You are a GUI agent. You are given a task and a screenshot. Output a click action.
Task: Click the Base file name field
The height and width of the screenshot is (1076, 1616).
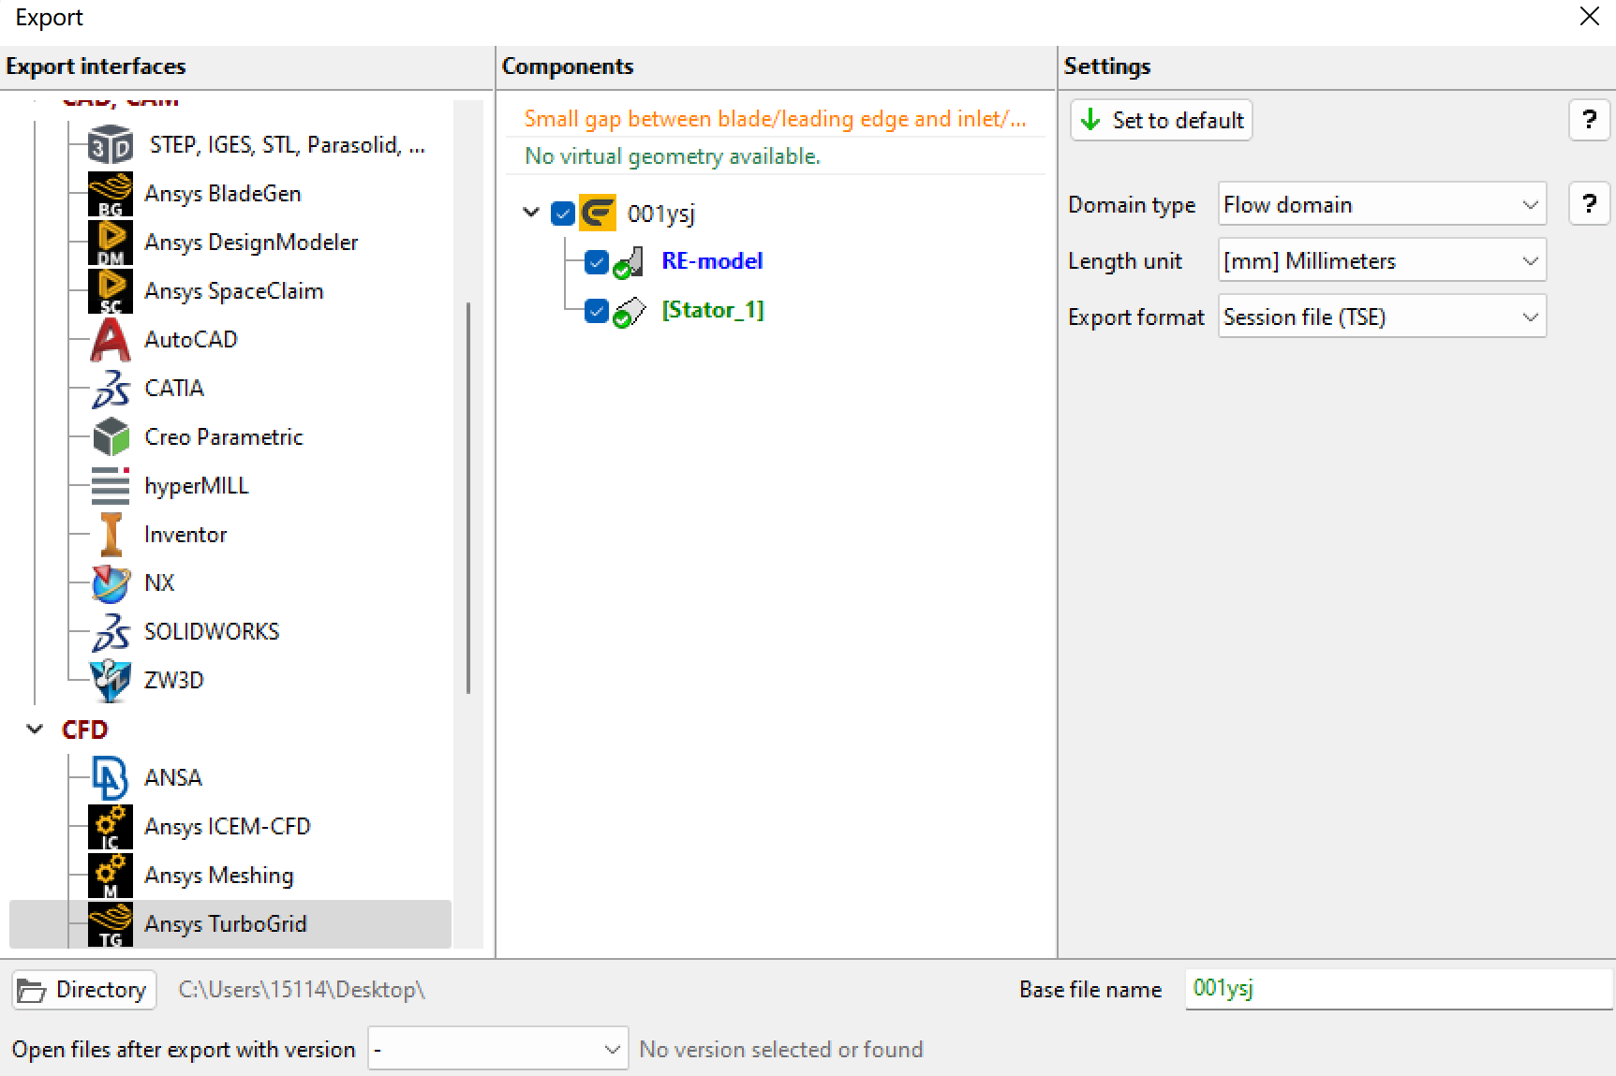[1398, 989]
